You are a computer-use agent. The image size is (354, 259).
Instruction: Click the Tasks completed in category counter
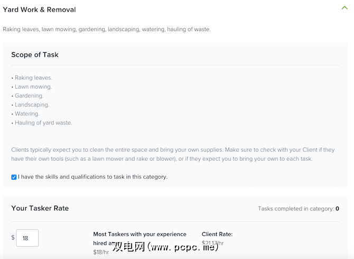tap(299, 209)
